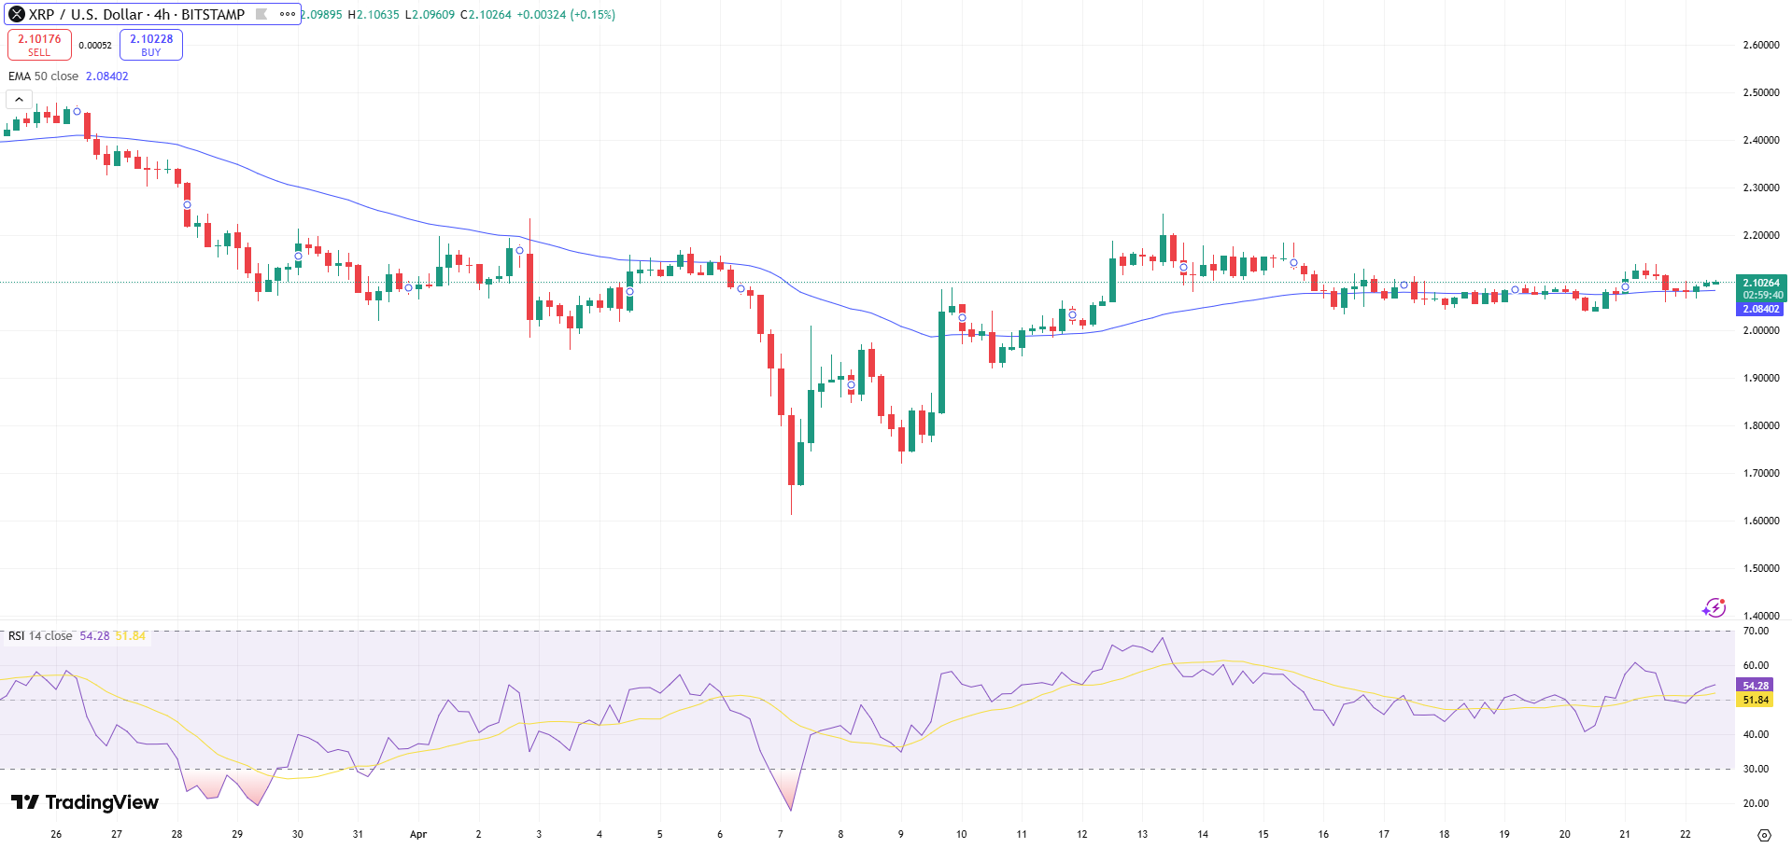
Task: Click the '22' date label on time axis
Action: [x=1686, y=834]
